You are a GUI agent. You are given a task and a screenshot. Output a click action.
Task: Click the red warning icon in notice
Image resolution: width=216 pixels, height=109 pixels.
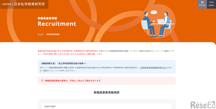[x=42, y=81]
